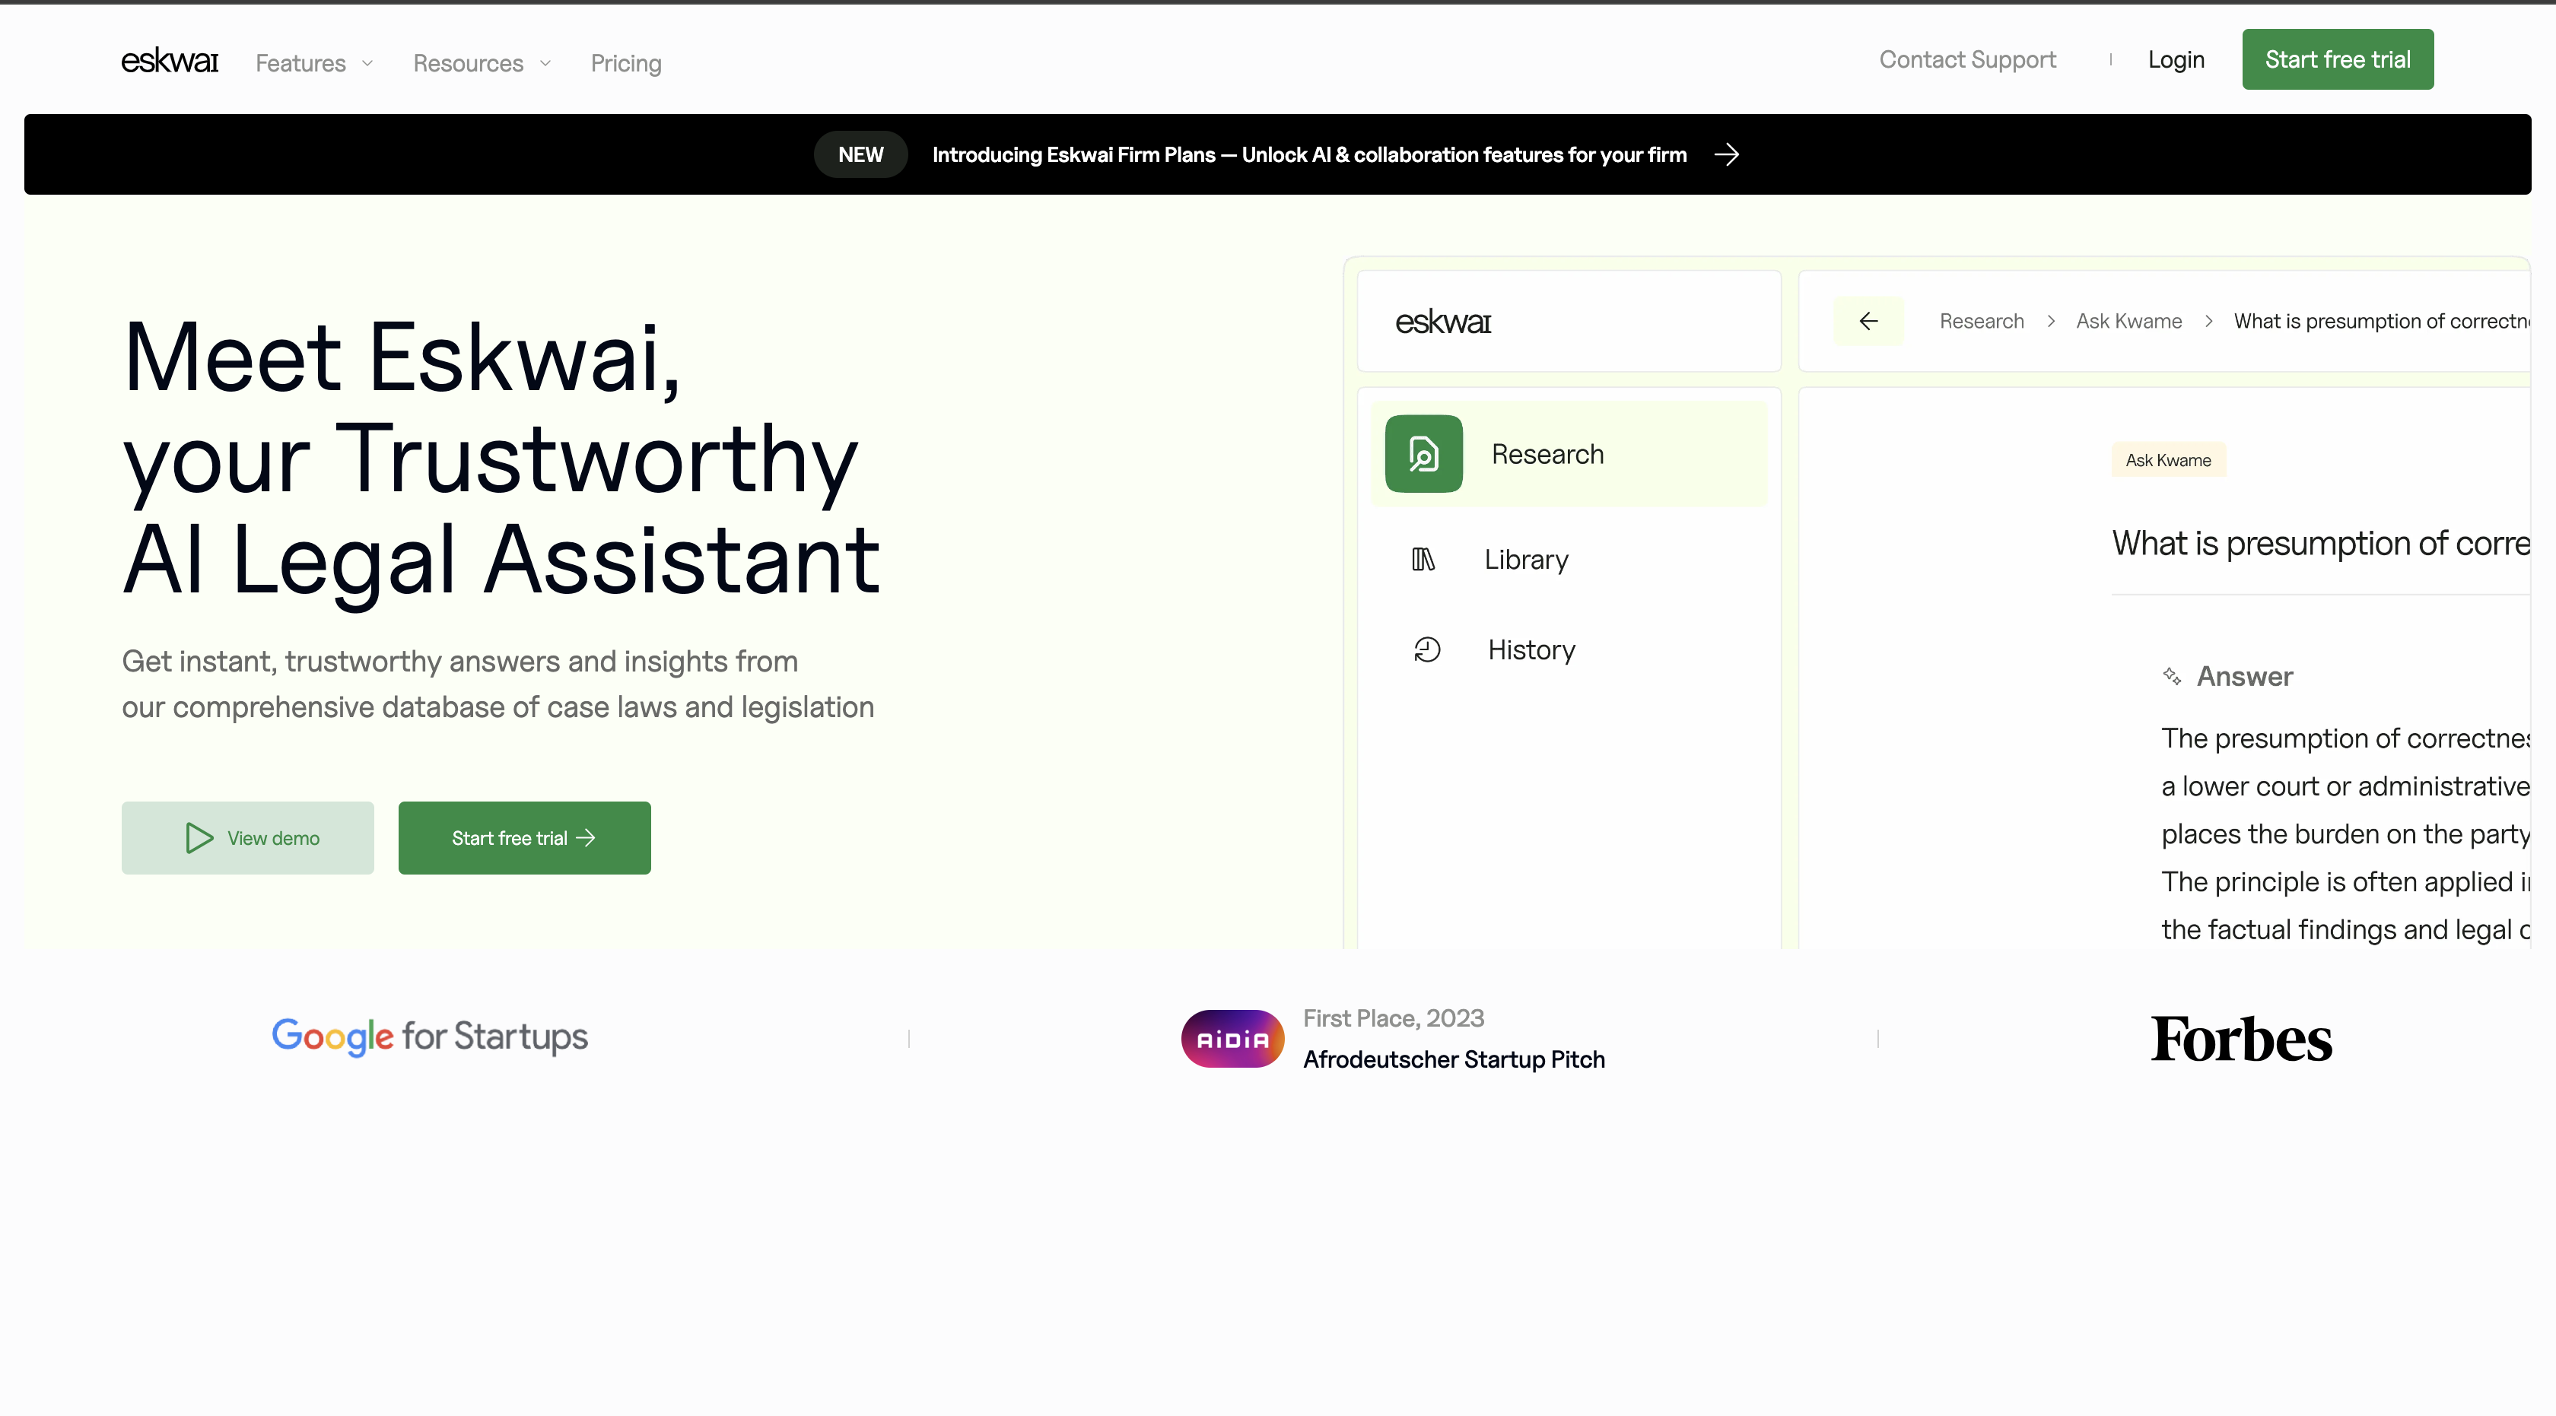The image size is (2556, 1416).
Task: Click the chevron after the Research breadcrumb
Action: tap(2051, 321)
